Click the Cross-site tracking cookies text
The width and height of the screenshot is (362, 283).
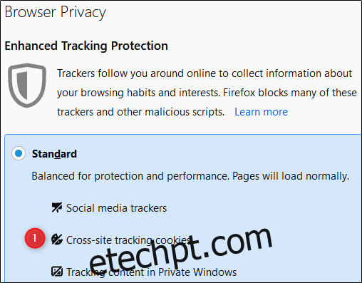(128, 240)
